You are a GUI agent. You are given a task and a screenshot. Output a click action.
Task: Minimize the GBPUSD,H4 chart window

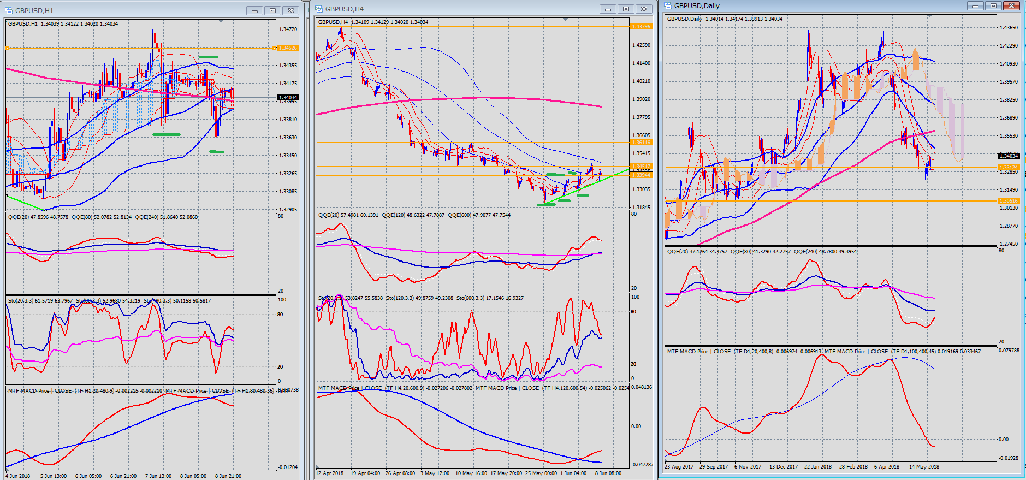[608, 9]
